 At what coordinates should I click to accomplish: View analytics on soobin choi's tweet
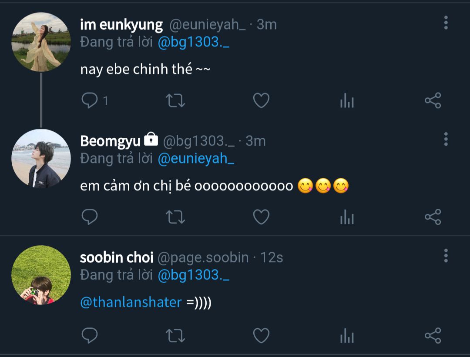pos(347,335)
